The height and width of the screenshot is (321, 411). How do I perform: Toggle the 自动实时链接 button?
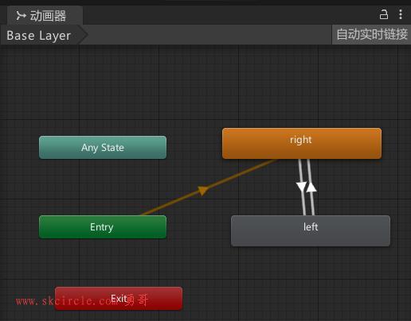[371, 35]
